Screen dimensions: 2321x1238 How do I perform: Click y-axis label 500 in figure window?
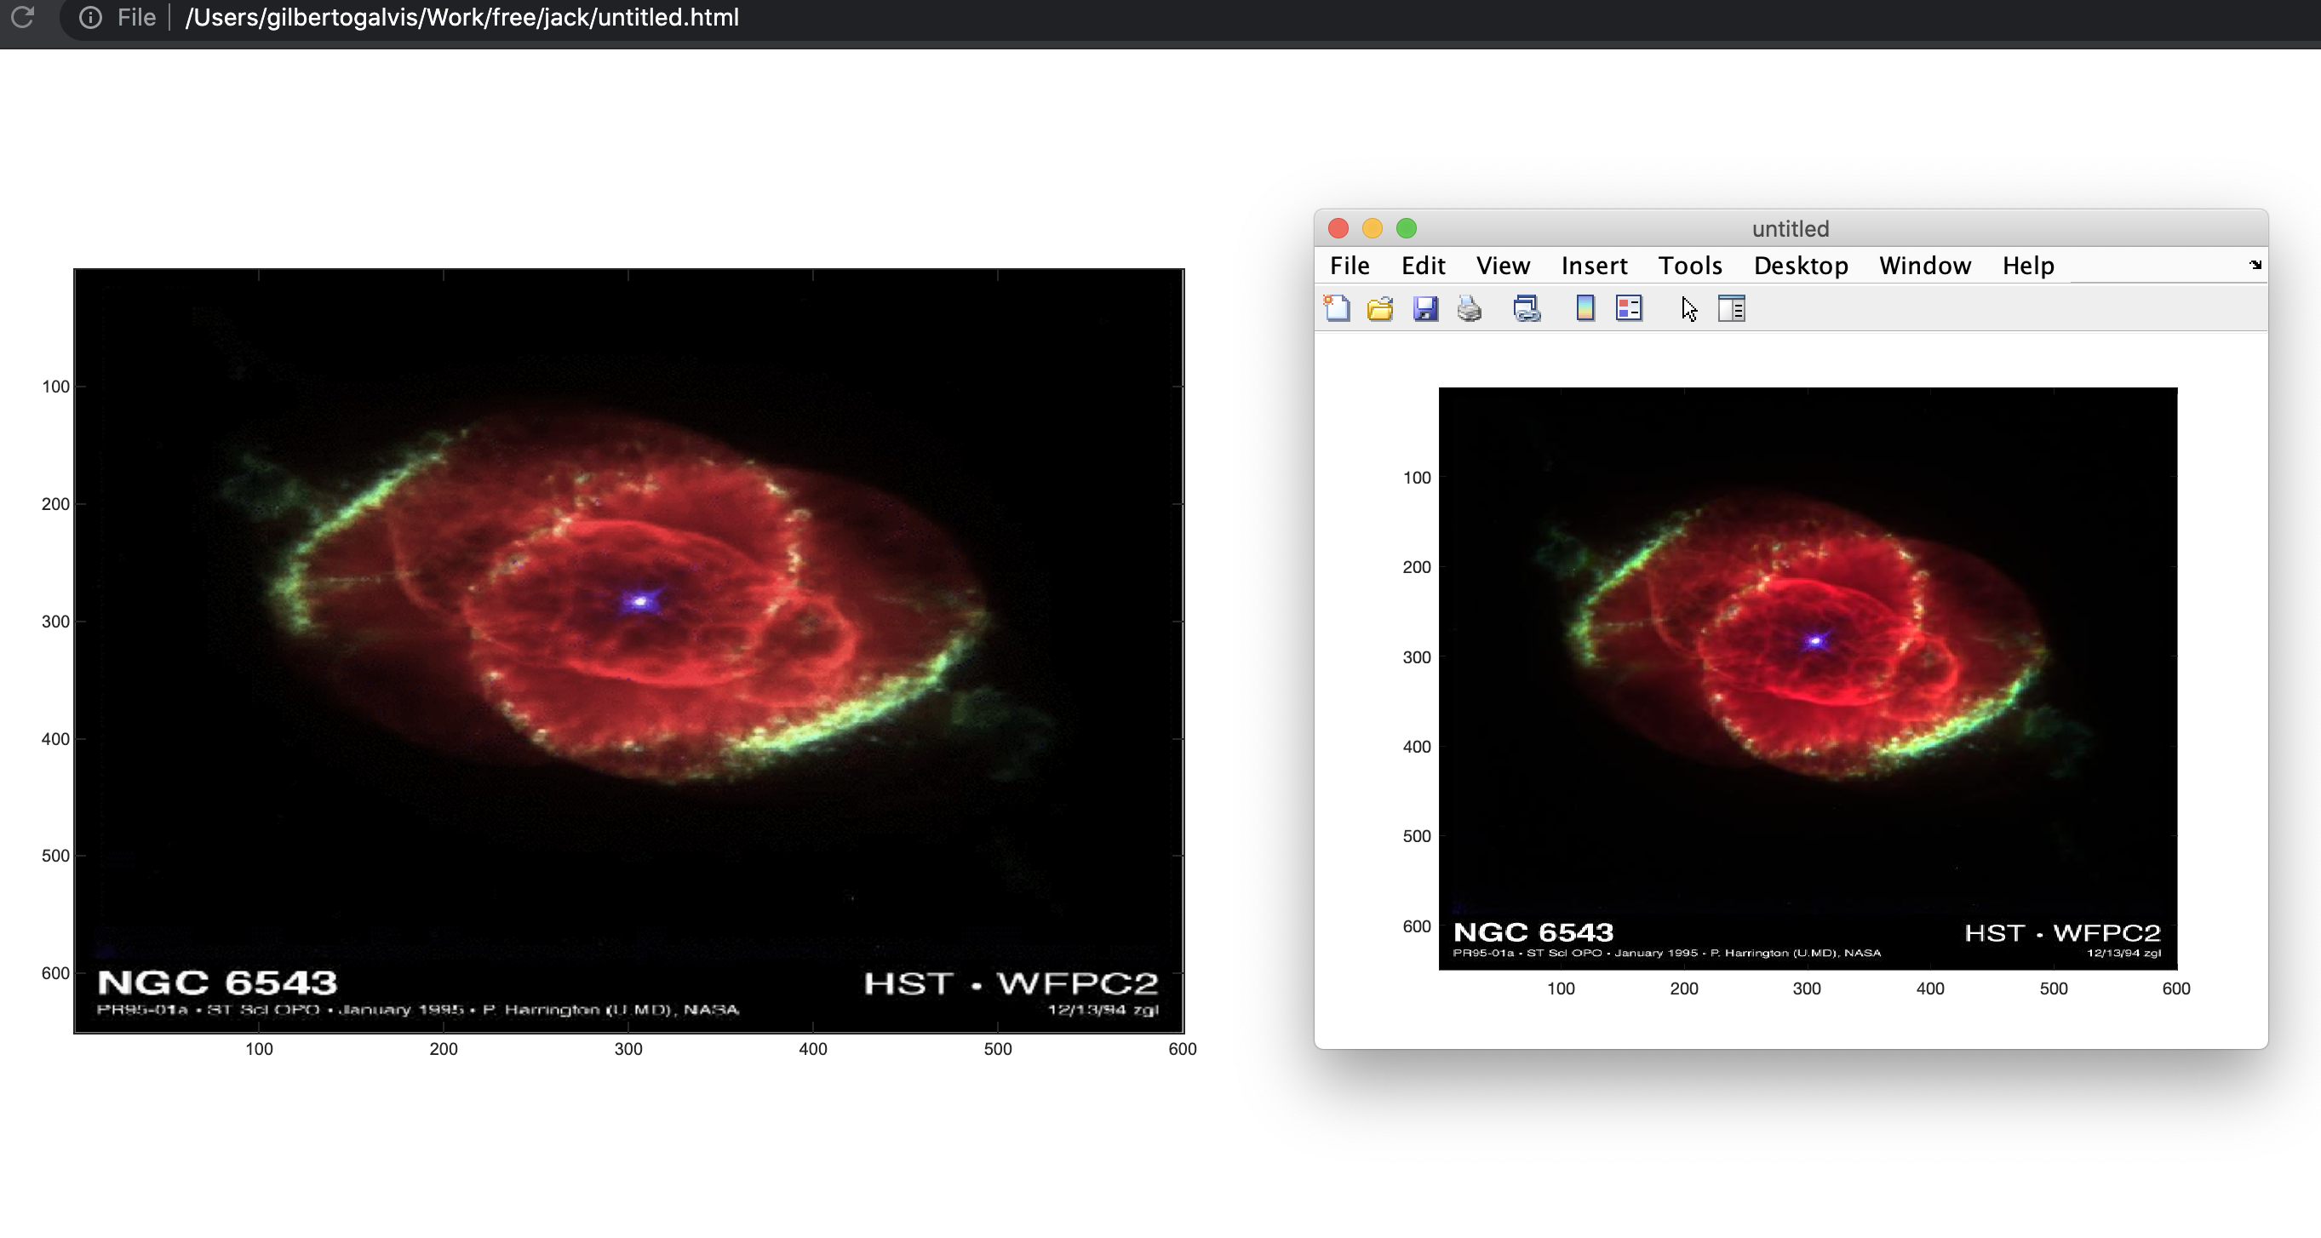point(1417,836)
